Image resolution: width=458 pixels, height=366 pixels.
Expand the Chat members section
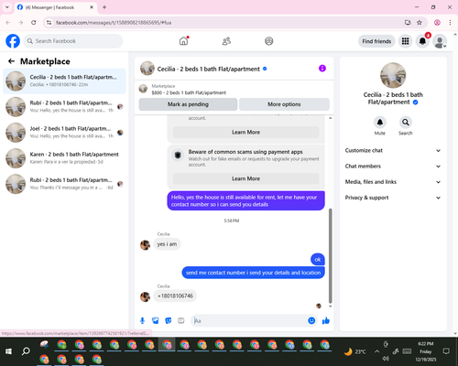pyautogui.click(x=393, y=167)
